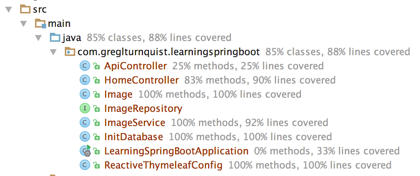Click the main source folder icon
This screenshot has height=176, width=420.
41,23
